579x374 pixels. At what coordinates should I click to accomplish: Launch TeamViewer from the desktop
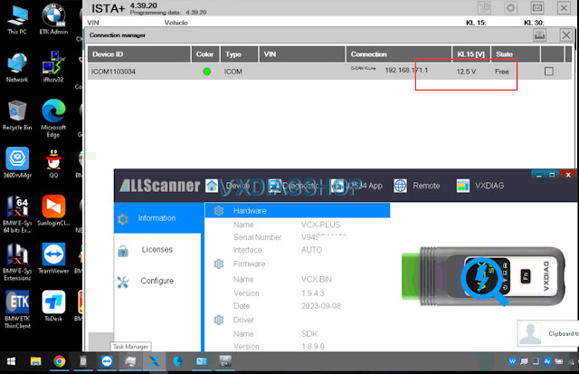(x=53, y=258)
